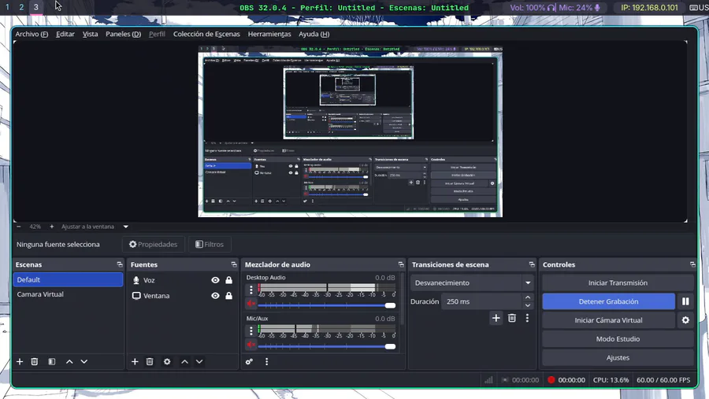Undock the Fuentes panel
The height and width of the screenshot is (399, 709).
[234, 264]
